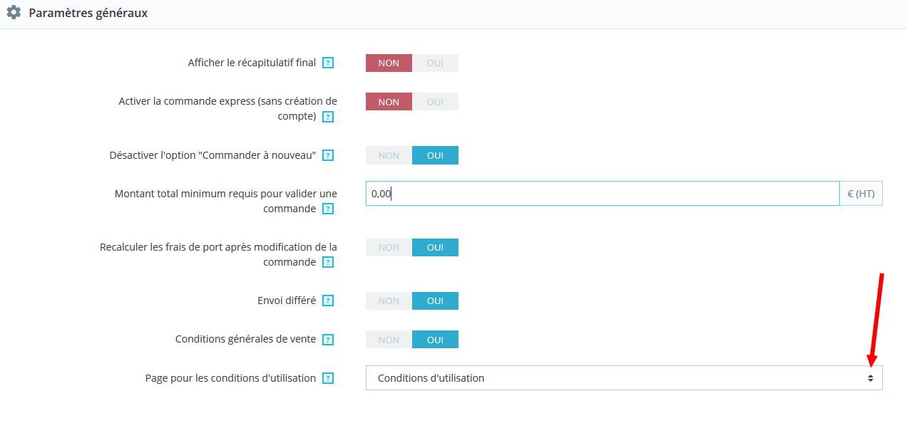The image size is (907, 423).
Task: Click NON for Afficher le récapitulatif final
Action: [x=389, y=63]
